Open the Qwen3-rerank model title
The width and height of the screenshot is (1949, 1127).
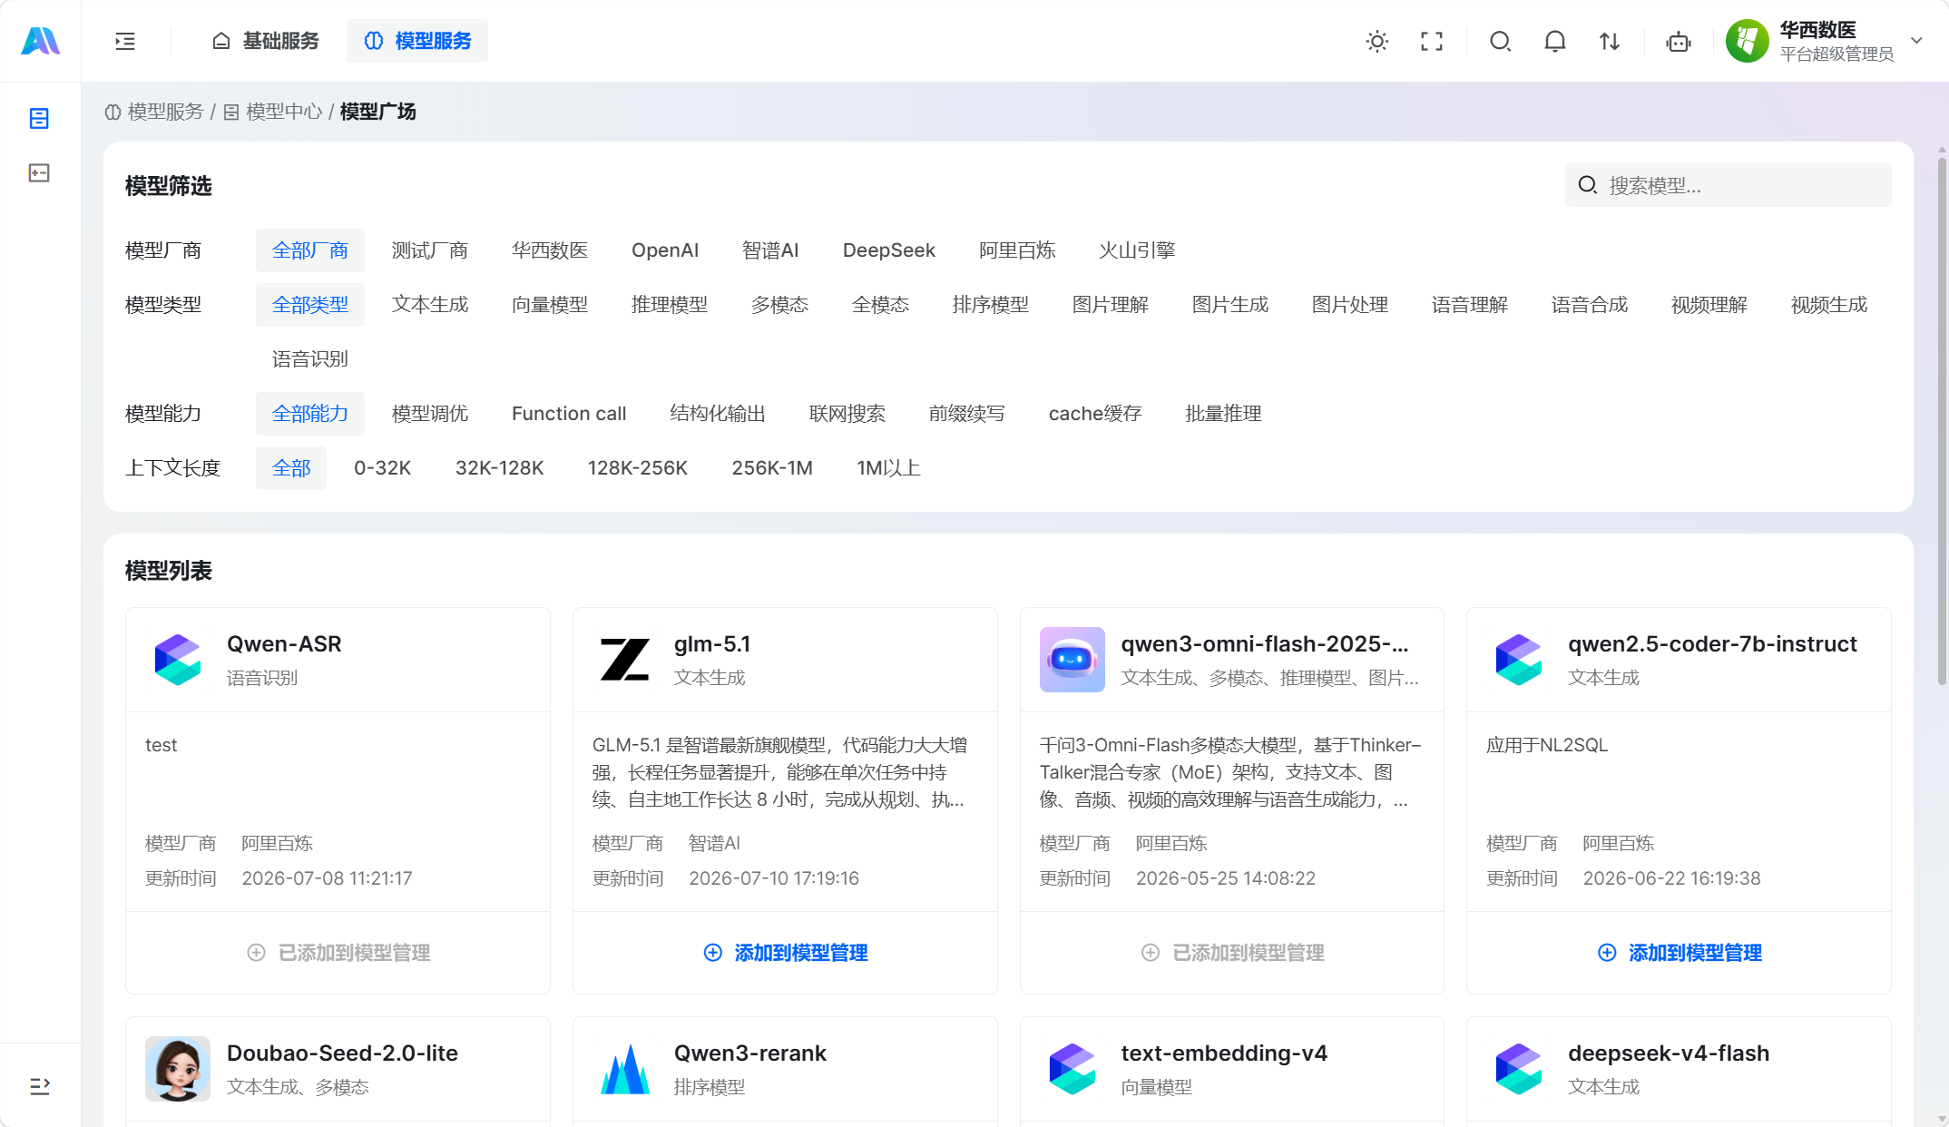749,1053
